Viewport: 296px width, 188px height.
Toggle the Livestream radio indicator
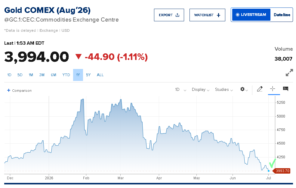point(237,15)
